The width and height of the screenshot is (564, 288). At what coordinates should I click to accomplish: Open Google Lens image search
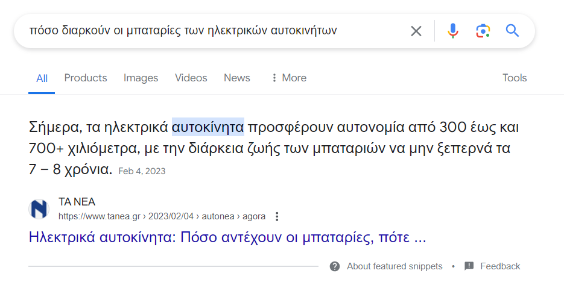coord(483,31)
